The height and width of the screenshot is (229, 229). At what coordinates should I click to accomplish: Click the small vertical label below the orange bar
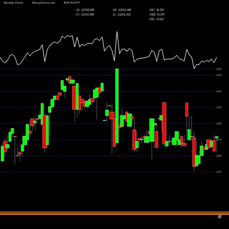pyautogui.click(x=220, y=217)
